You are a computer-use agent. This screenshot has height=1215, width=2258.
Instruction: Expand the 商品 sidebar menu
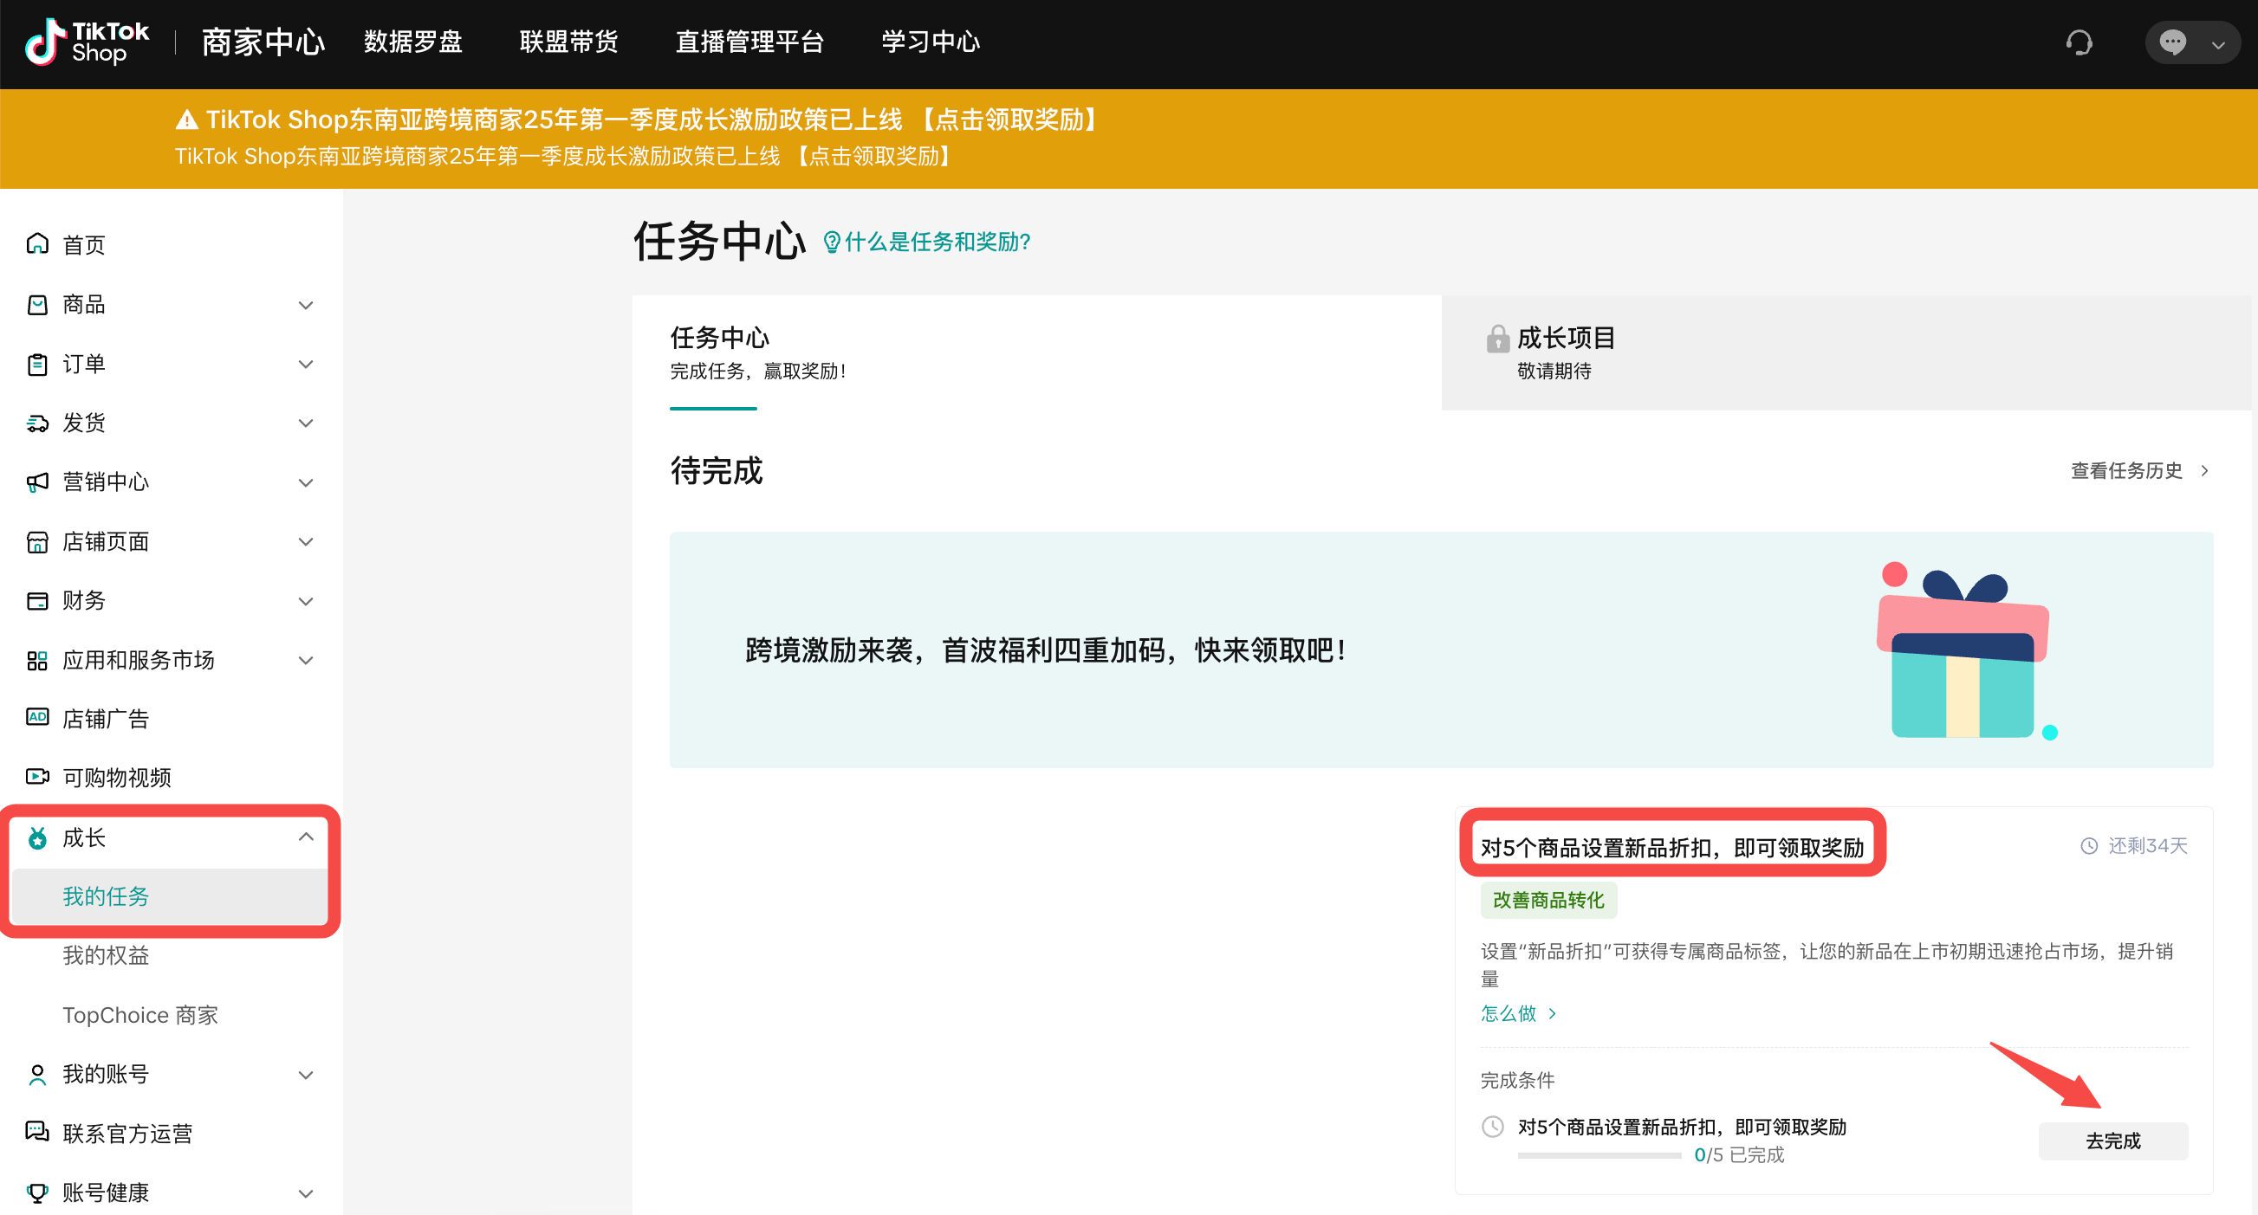pos(305,305)
